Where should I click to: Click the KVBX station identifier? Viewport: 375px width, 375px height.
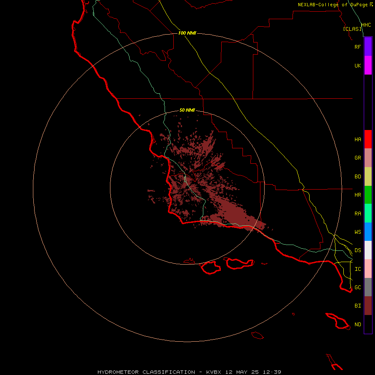(214, 372)
